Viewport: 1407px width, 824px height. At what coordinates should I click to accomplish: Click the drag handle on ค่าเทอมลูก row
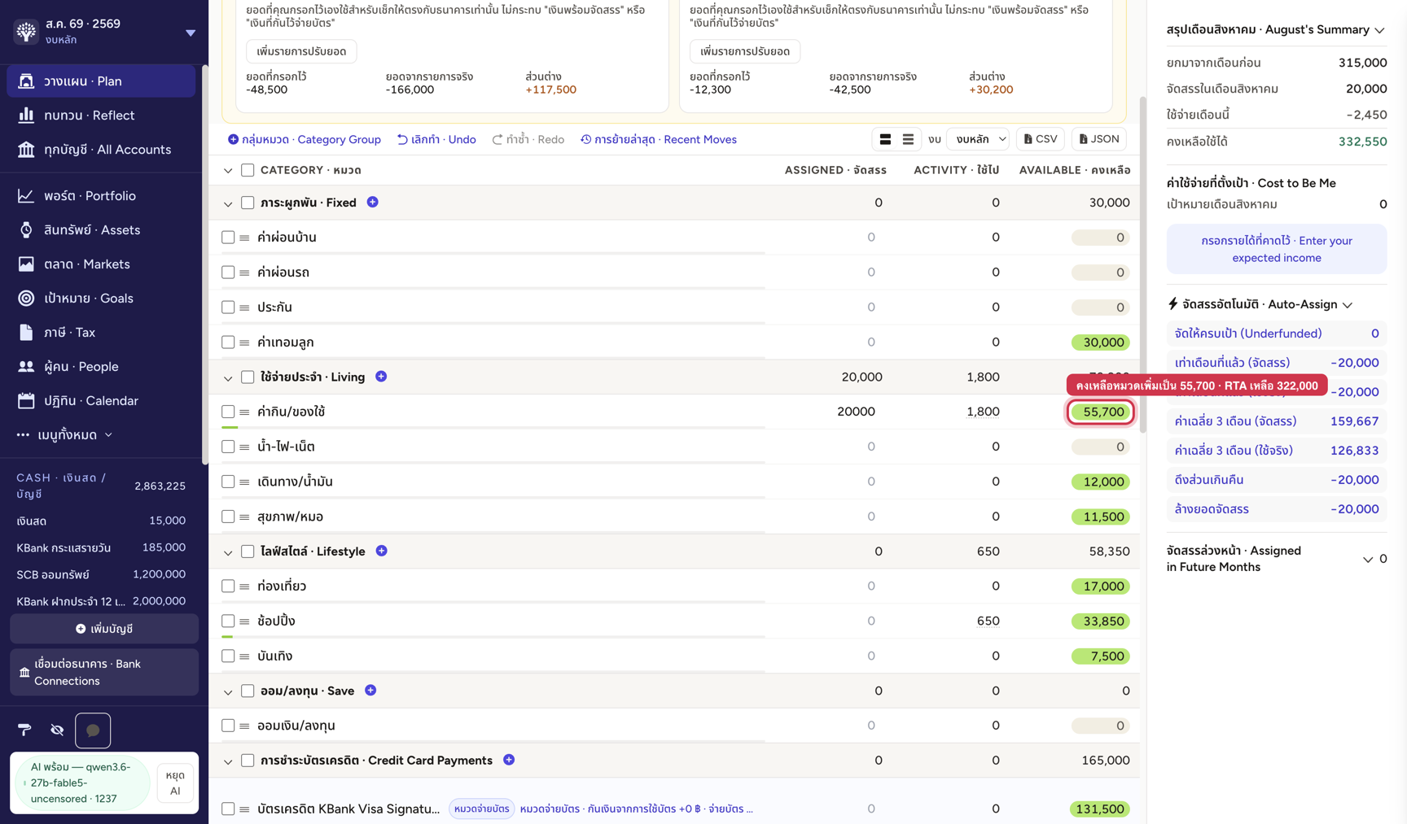click(244, 342)
